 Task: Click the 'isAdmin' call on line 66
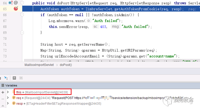tap(122, 15)
